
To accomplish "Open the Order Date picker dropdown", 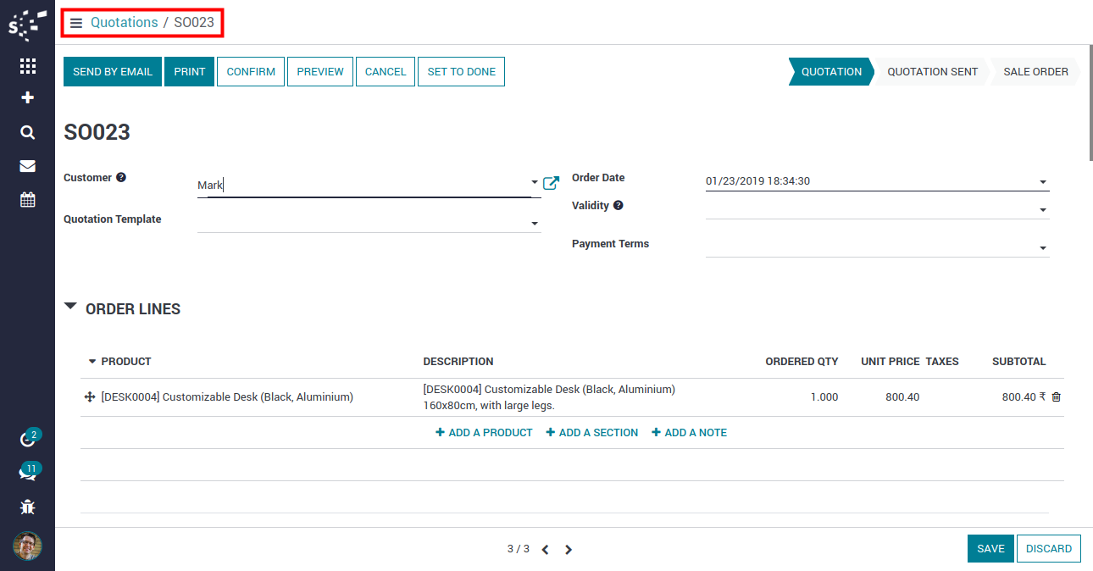I will pyautogui.click(x=1042, y=182).
